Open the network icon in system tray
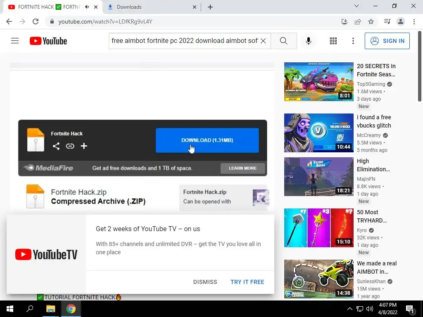This screenshot has height=317, width=423. pyautogui.click(x=360, y=309)
